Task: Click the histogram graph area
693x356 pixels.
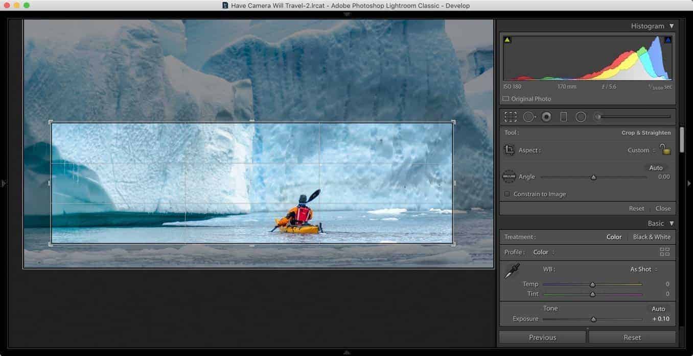Action: tap(587, 58)
